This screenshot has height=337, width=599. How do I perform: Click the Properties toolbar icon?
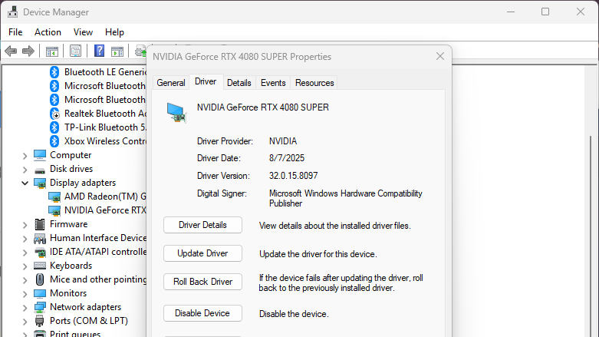76,51
